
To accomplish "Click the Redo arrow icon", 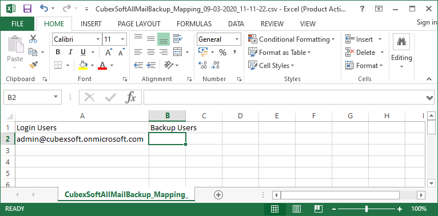I will (66, 8).
